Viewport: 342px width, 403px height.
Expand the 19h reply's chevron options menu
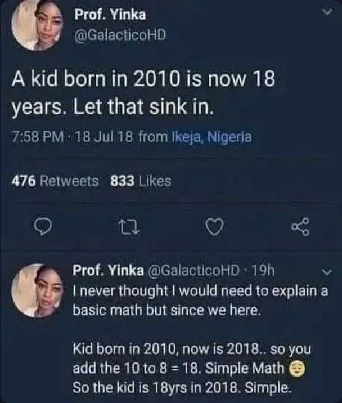[323, 272]
